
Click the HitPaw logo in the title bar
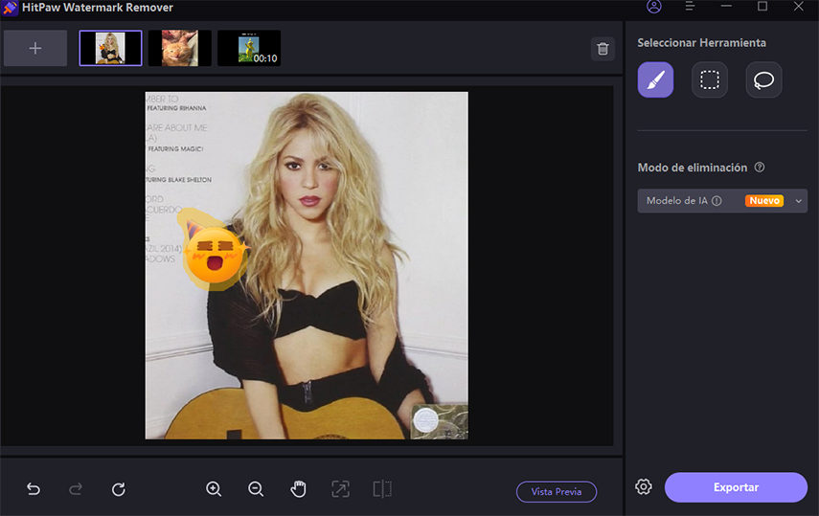point(10,8)
